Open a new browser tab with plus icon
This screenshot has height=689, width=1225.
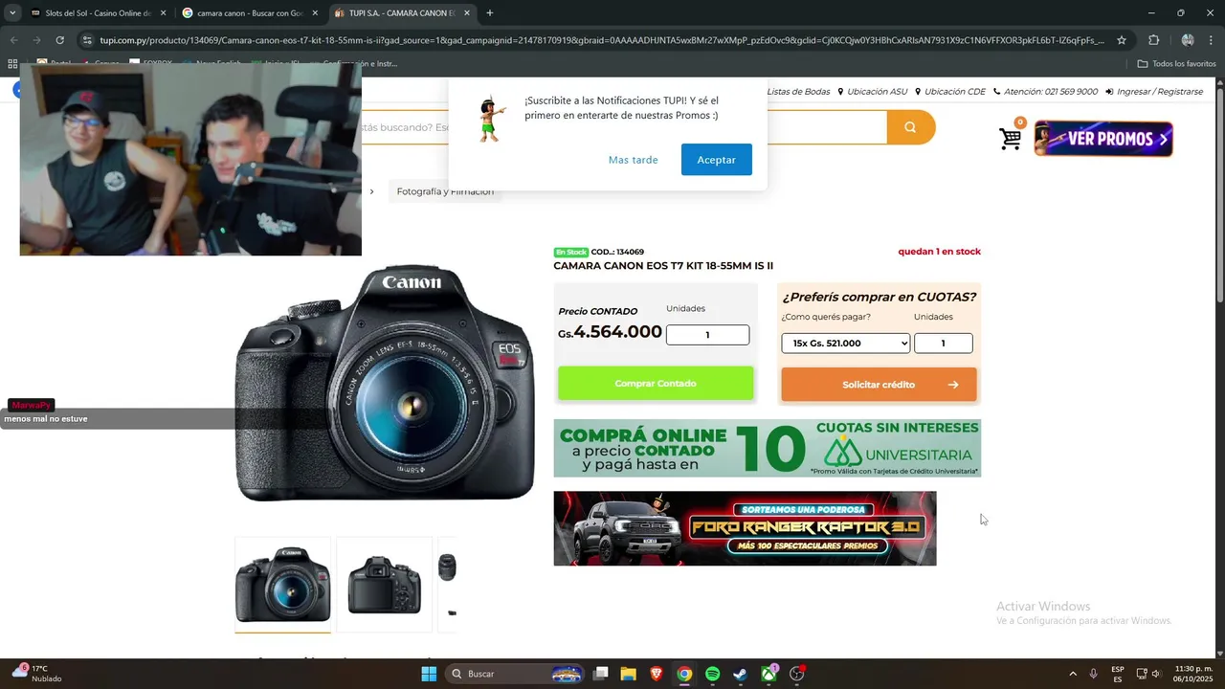[490, 13]
